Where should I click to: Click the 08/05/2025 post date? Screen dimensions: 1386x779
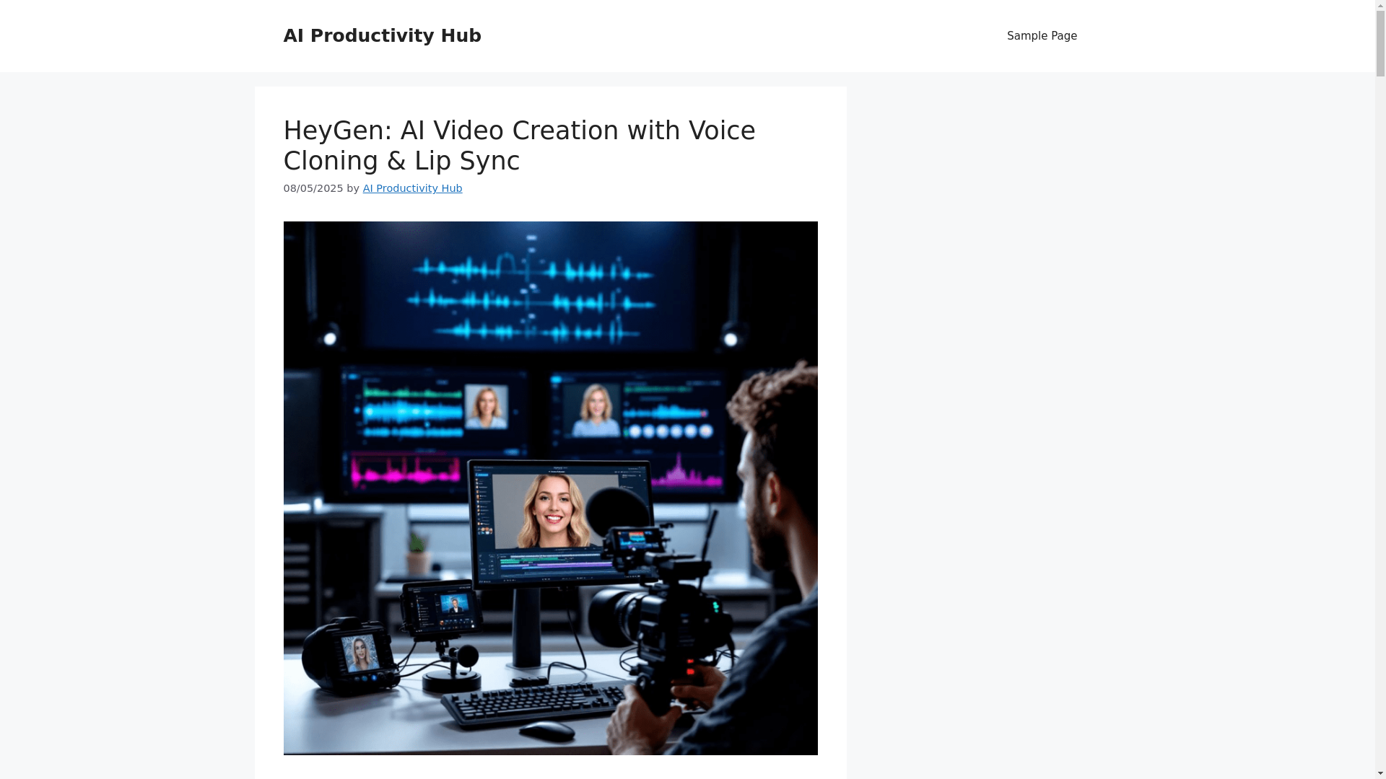313,188
